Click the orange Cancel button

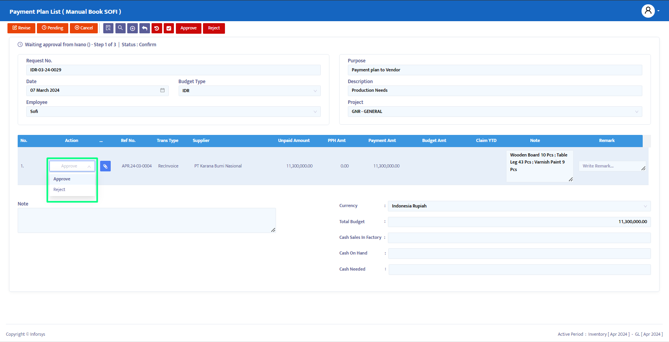pos(84,28)
